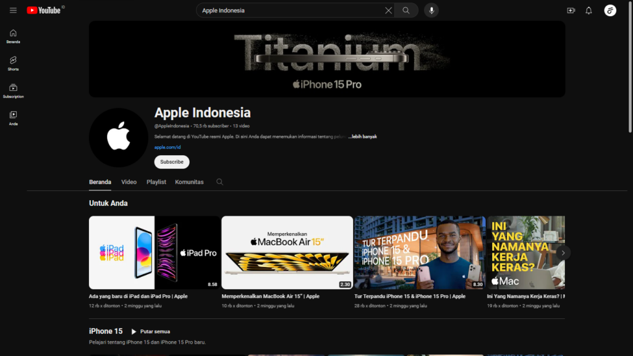Switch to the Video tab
This screenshot has height=356, width=633.
129,182
